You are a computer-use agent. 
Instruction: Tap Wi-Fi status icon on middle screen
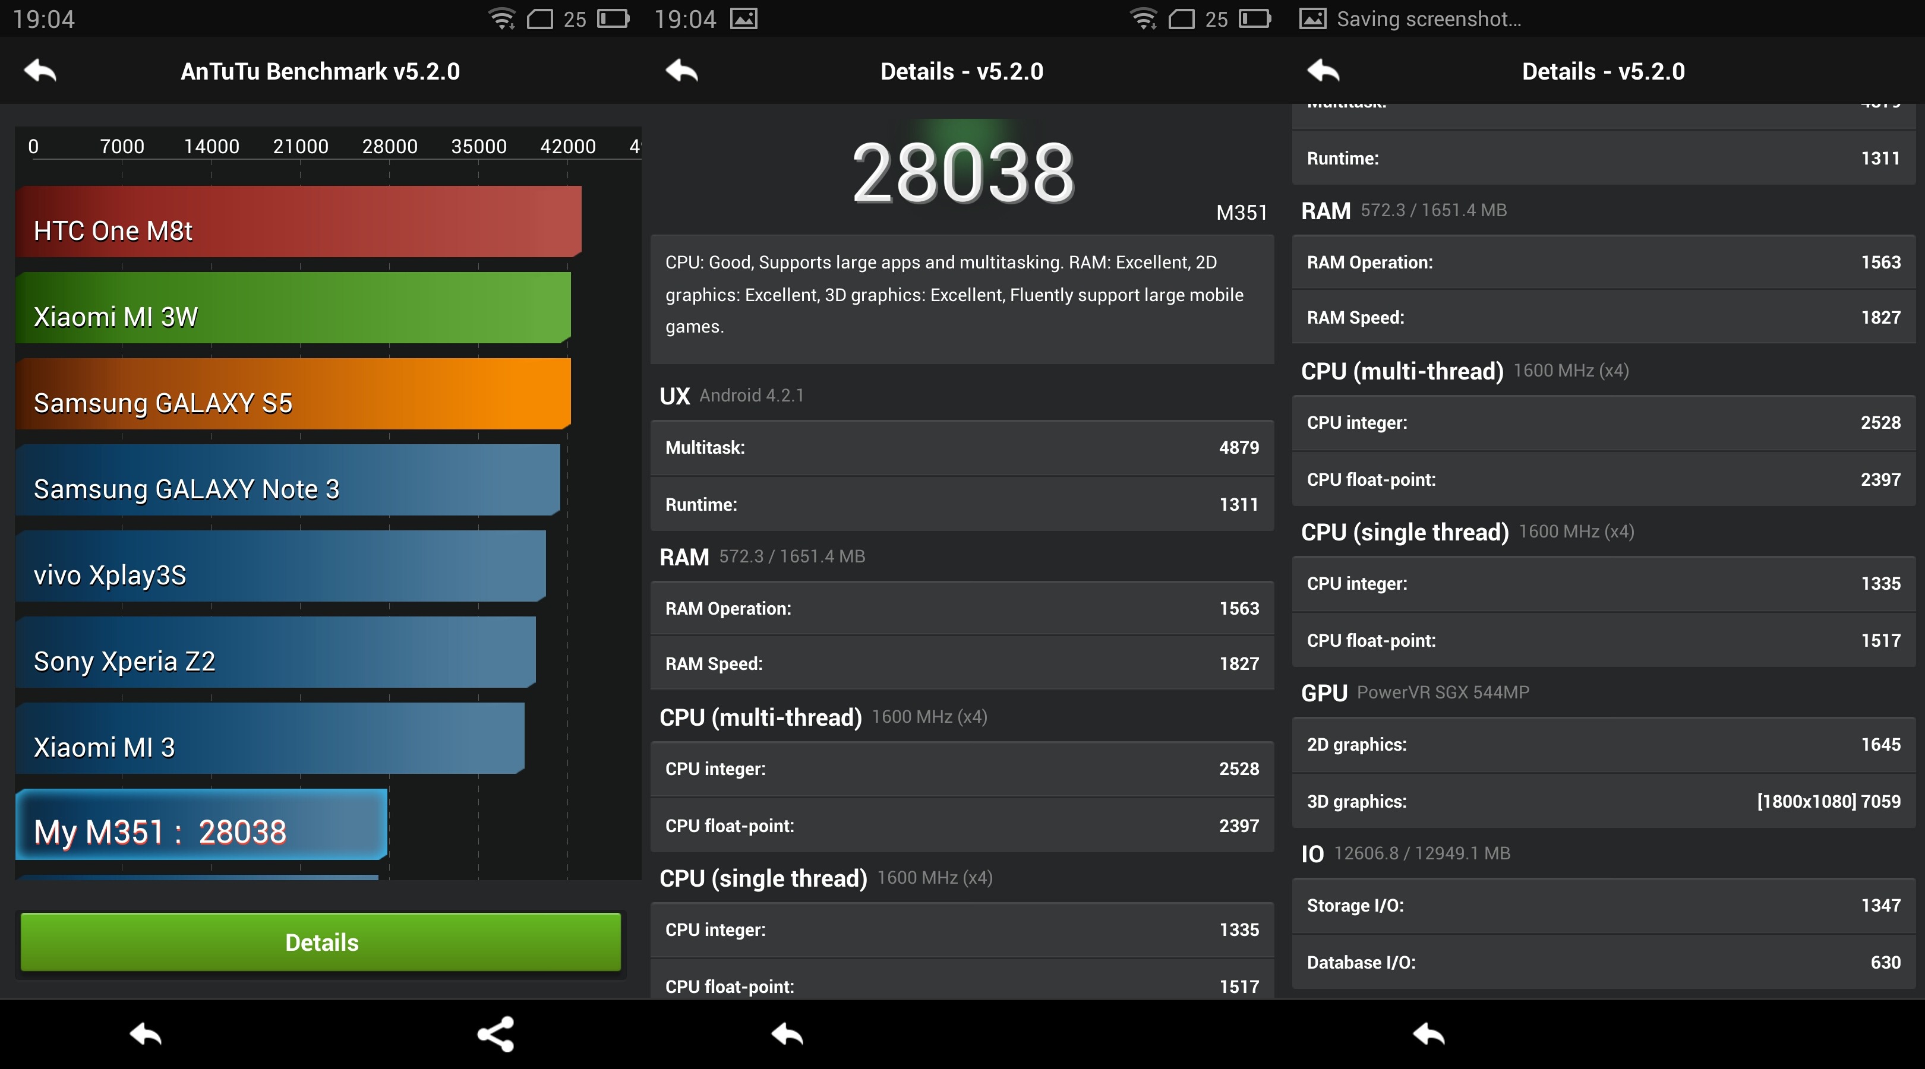coord(1143,18)
